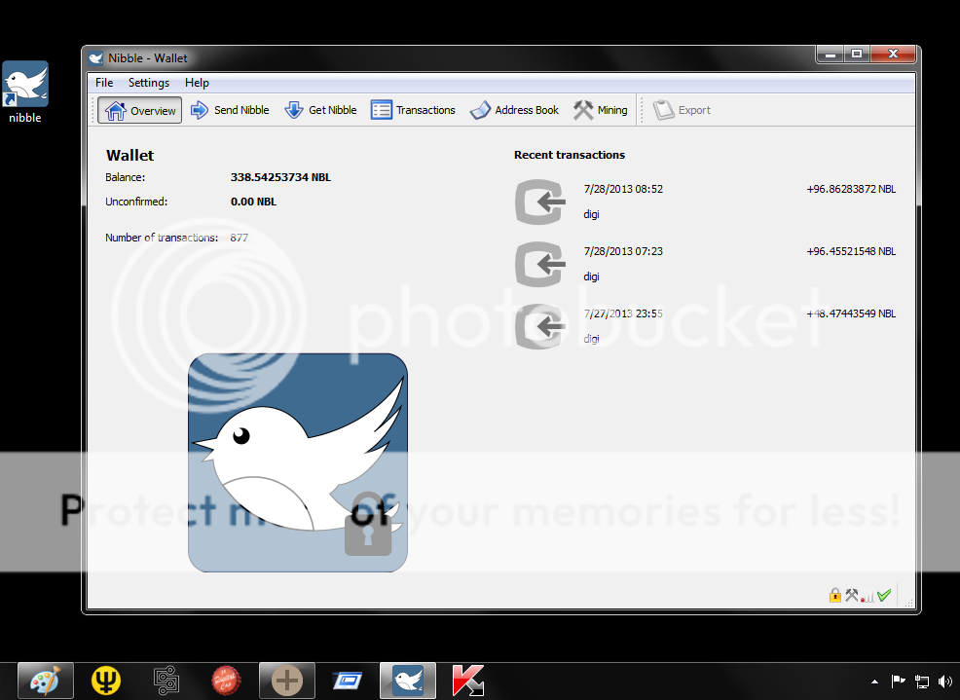Open the Address Book
960x700 pixels.
pos(515,110)
